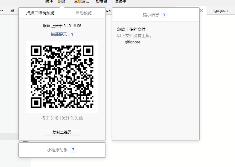
Task: Click 预览 in the top toolbar
Action: click(61, 2)
